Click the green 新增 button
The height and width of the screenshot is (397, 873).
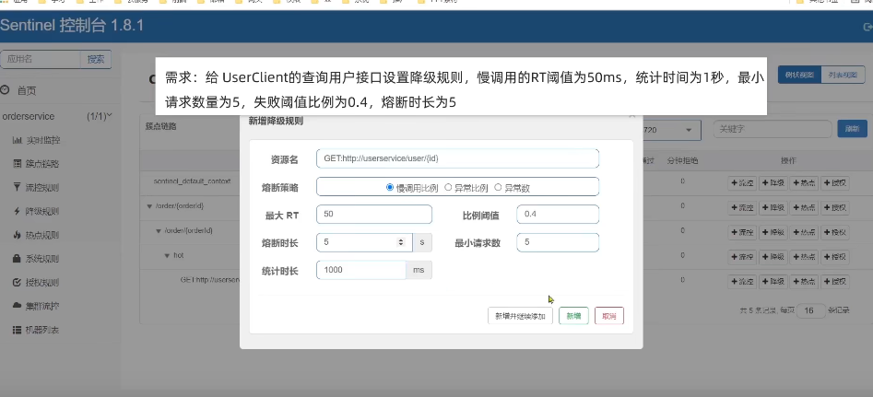(x=573, y=316)
